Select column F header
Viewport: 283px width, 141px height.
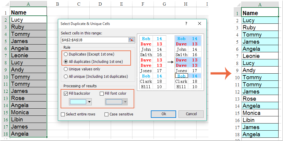(x=143, y=4)
